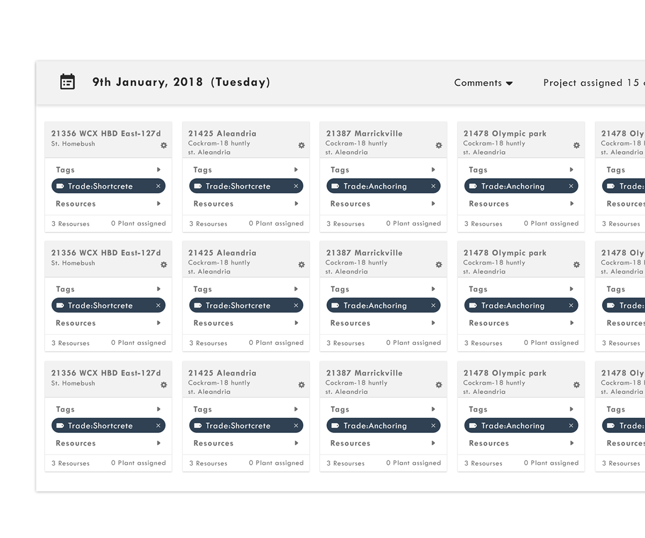Screen dimensions: 645x538
Task: Expand Tags arrow on top-row 21356 WCX card
Action: tap(159, 169)
